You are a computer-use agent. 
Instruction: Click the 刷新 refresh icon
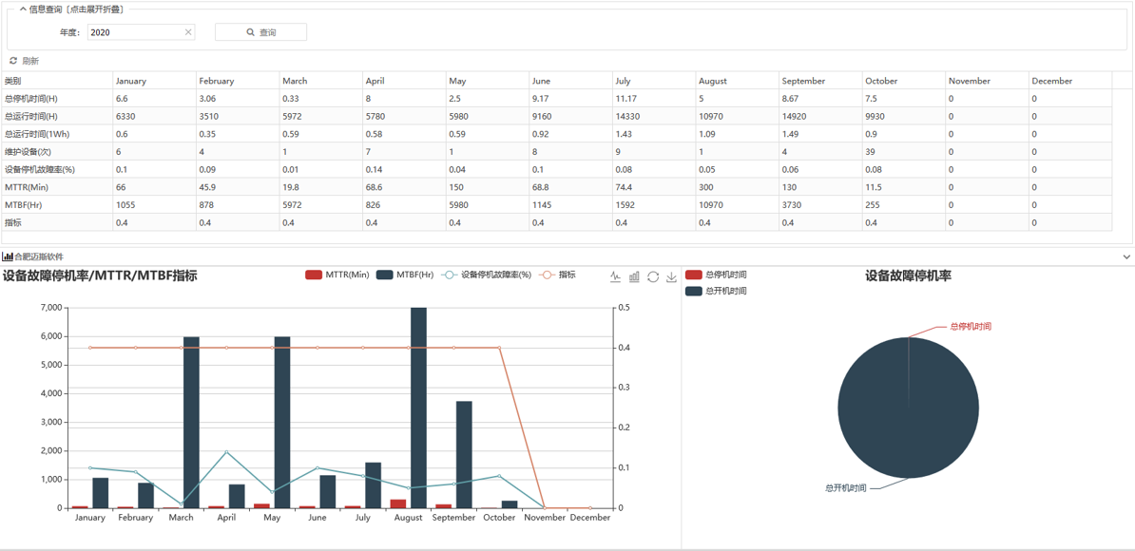13,61
